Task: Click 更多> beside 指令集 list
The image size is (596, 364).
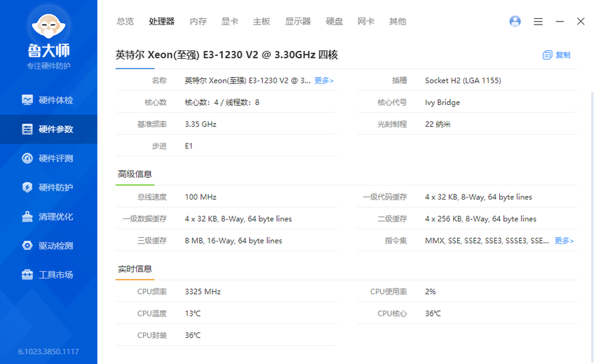Action: pyautogui.click(x=564, y=241)
